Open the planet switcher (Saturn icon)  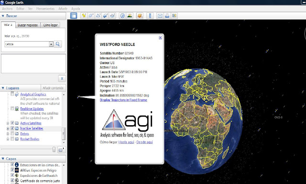click(x=140, y=16)
